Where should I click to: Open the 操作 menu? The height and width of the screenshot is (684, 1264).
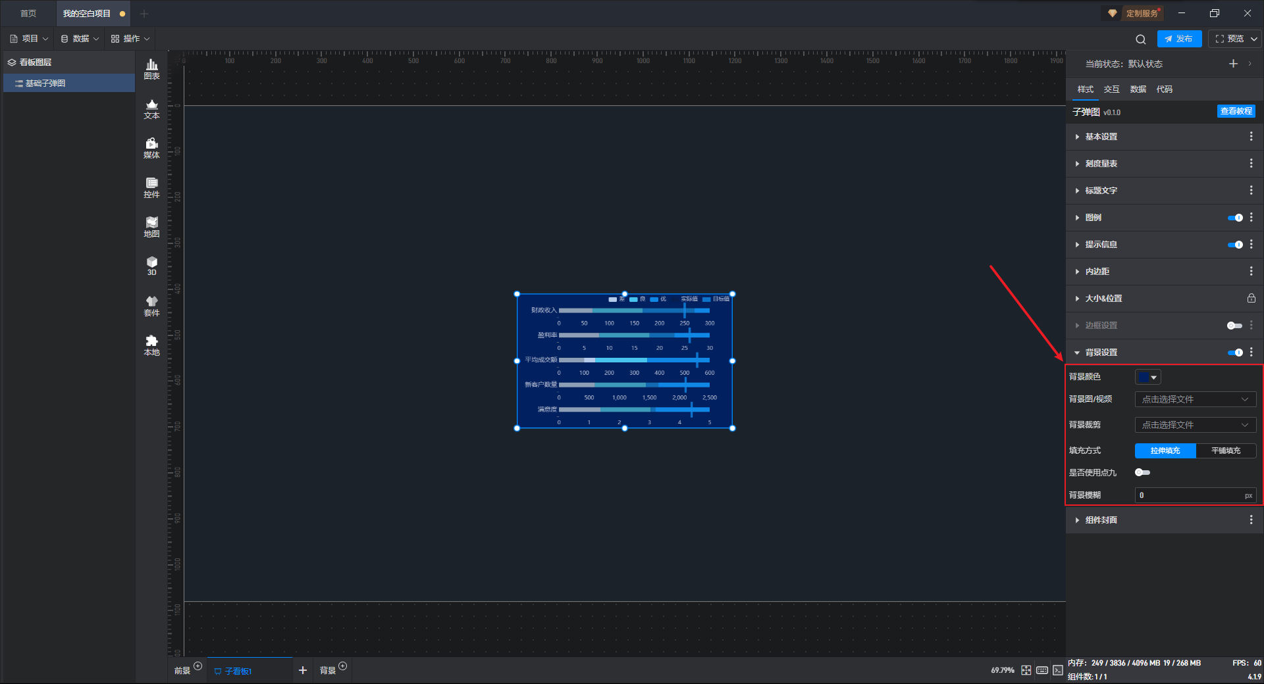pos(130,39)
